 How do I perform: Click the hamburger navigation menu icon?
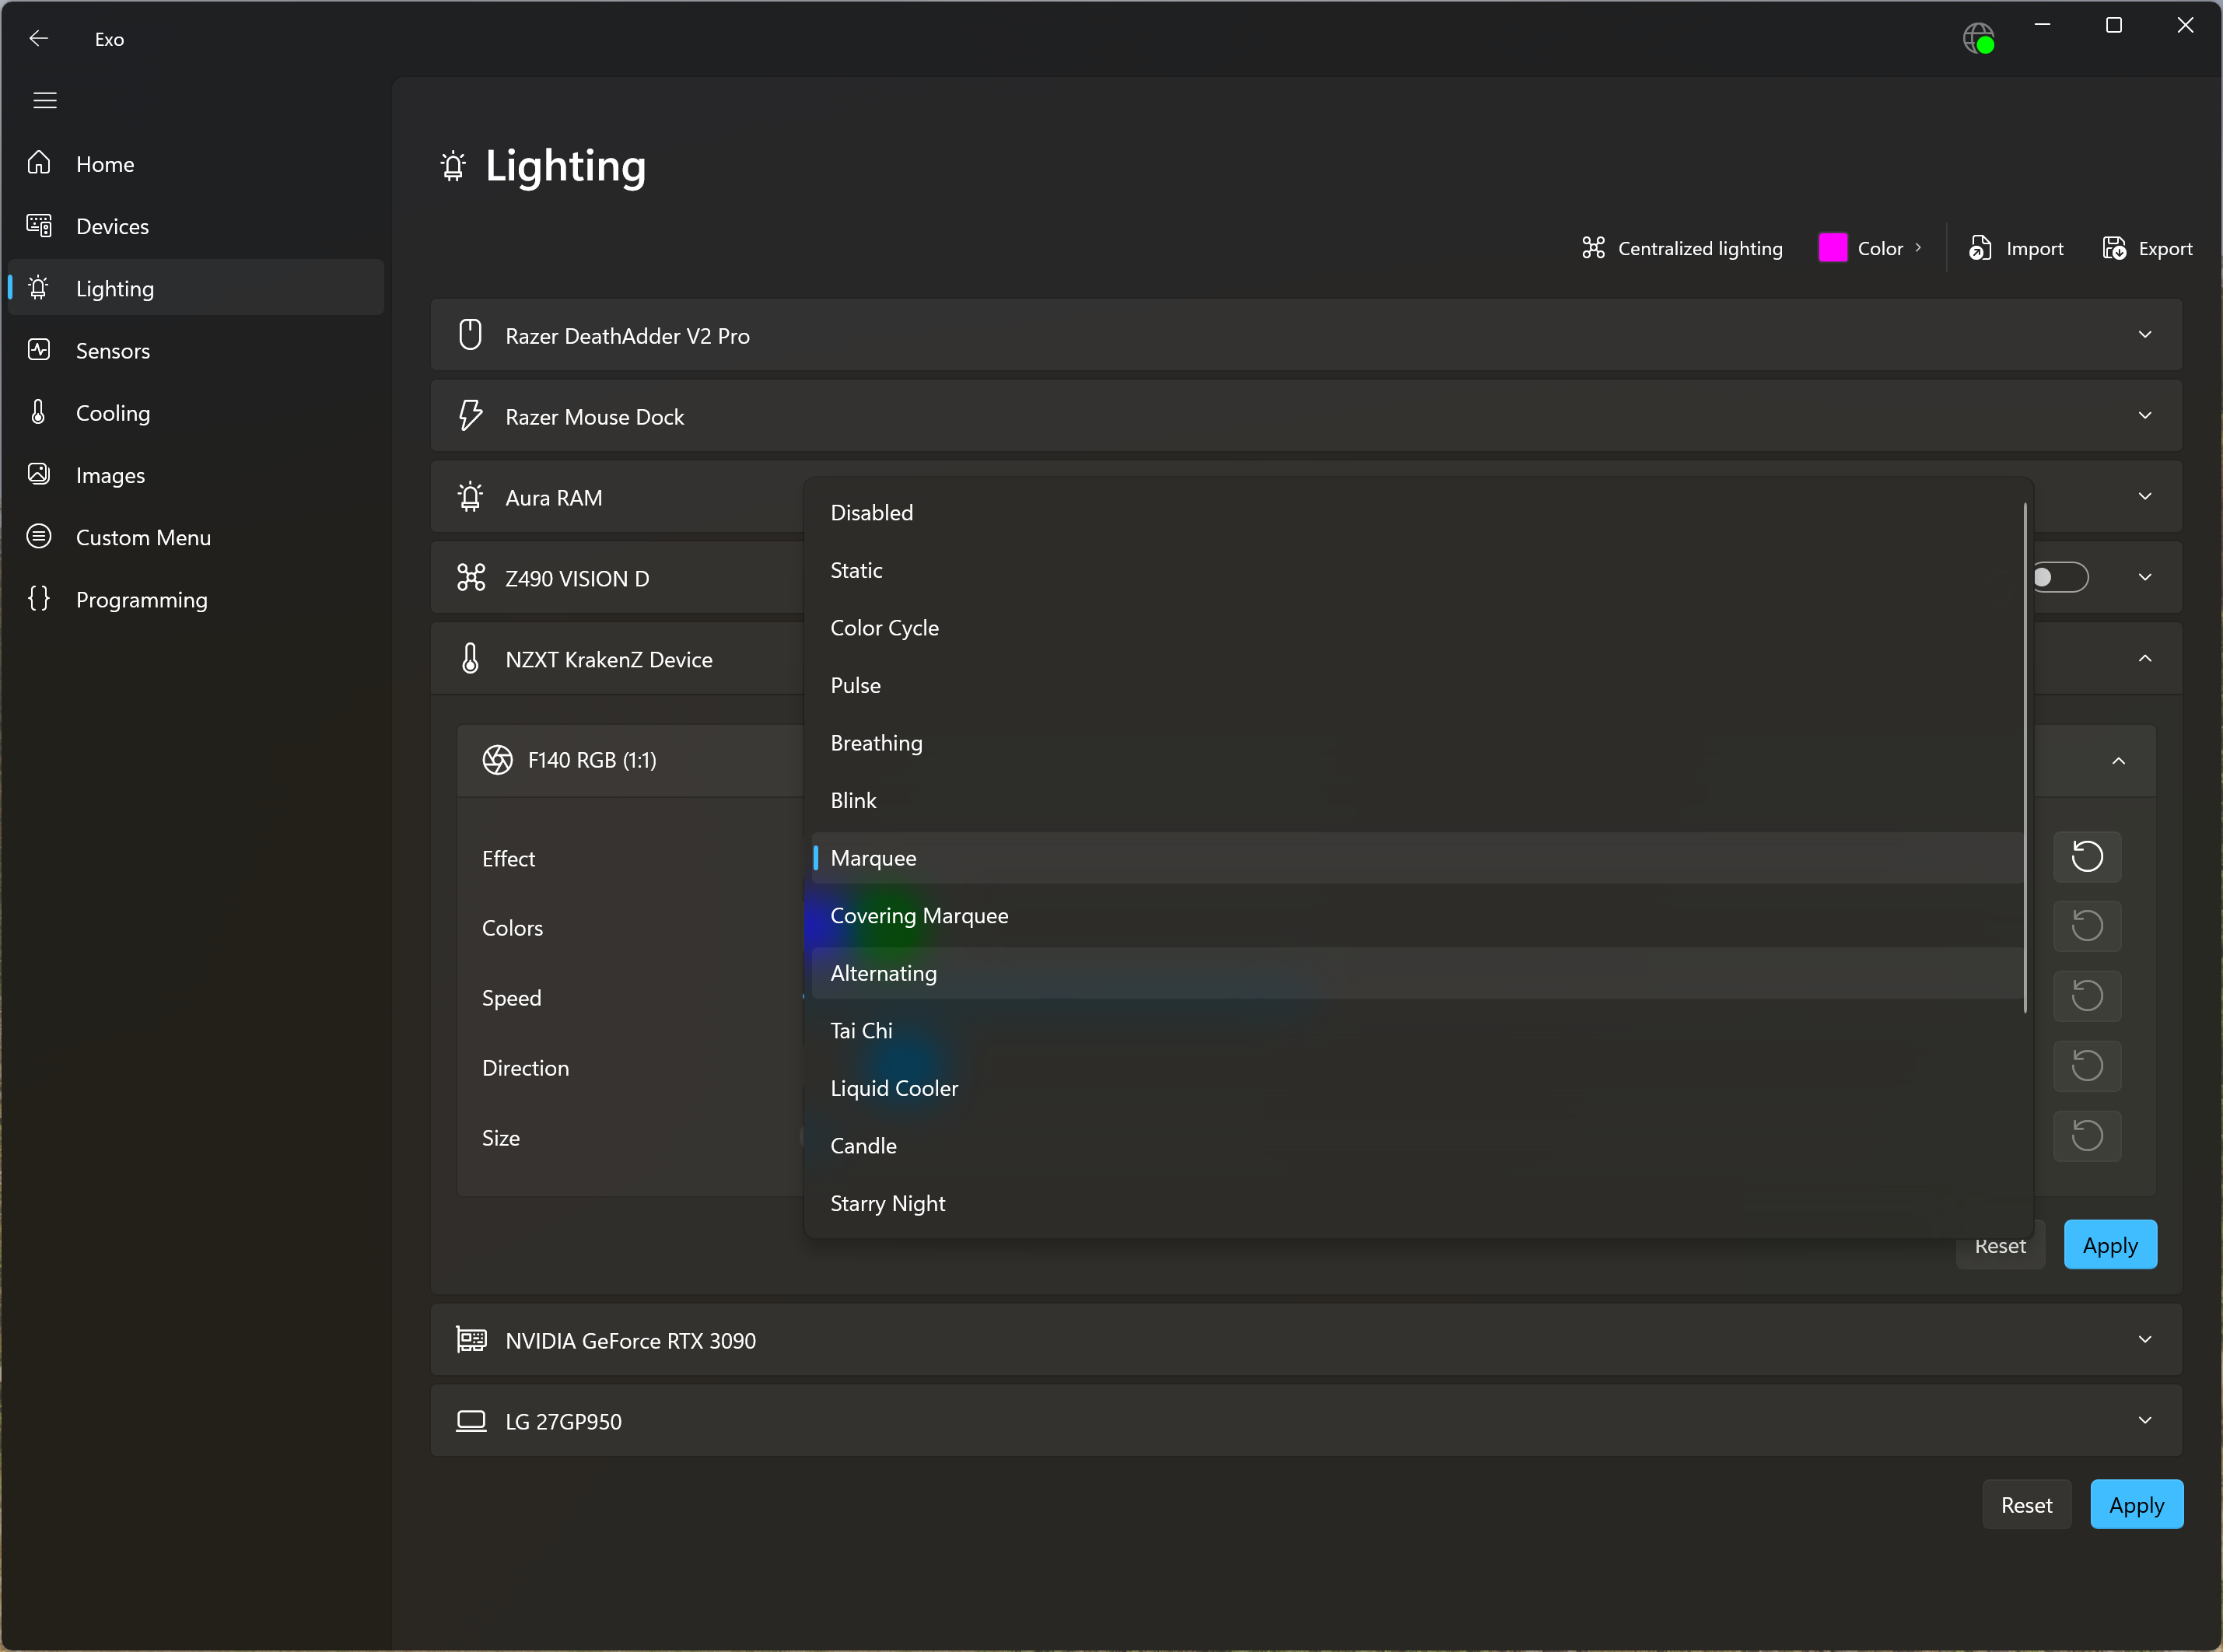click(45, 100)
